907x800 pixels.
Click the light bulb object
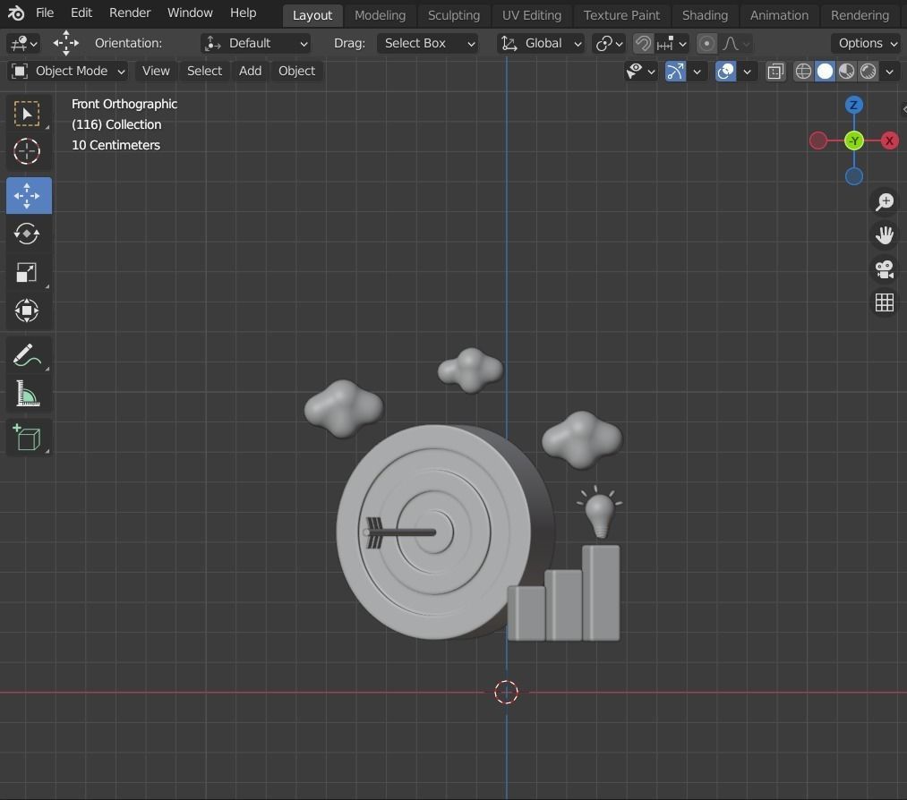point(600,513)
